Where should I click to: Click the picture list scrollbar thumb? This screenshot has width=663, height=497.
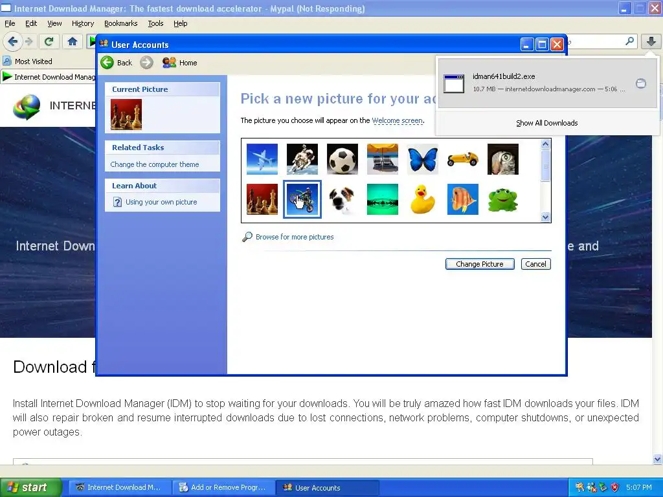(x=545, y=165)
